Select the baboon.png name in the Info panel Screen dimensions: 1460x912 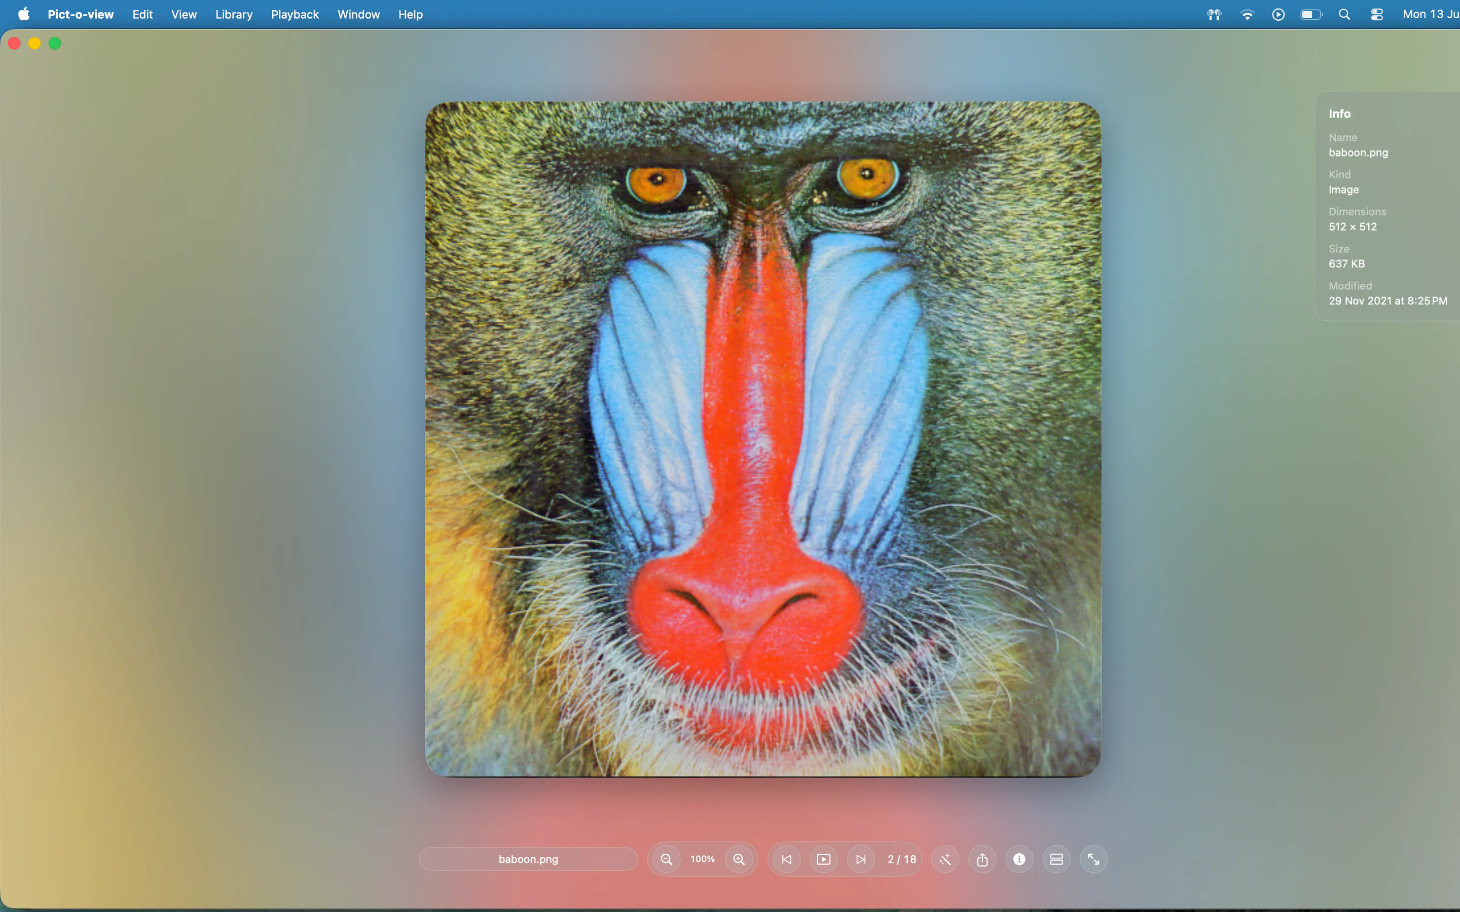[x=1358, y=153]
